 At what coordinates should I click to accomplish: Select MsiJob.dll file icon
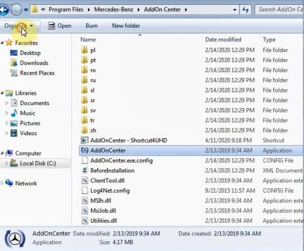(x=85, y=211)
